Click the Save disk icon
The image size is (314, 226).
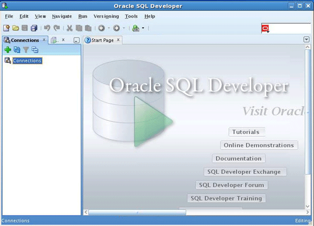25,28
